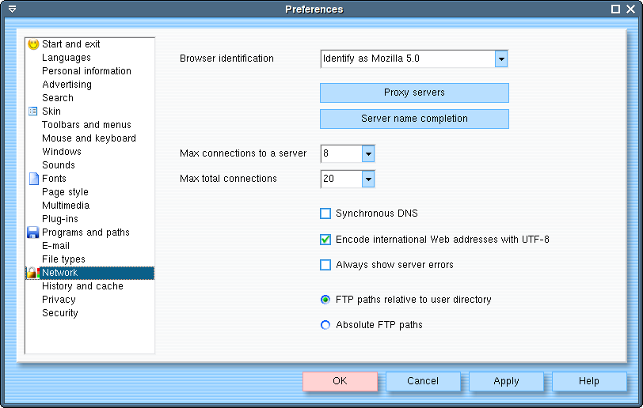The height and width of the screenshot is (408, 643).
Task: Click the Fonts page icon
Action: pos(33,179)
